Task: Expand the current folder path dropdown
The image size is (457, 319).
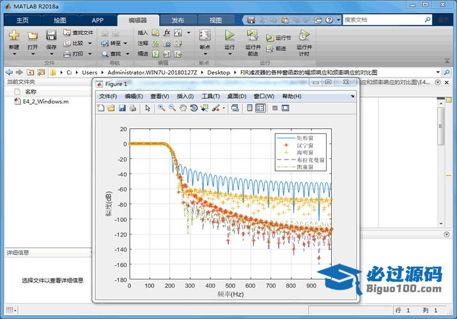Action: (438, 72)
